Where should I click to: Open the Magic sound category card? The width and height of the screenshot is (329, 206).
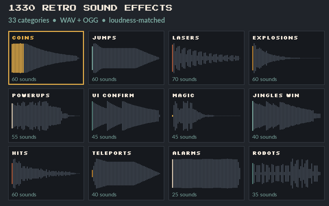206,115
